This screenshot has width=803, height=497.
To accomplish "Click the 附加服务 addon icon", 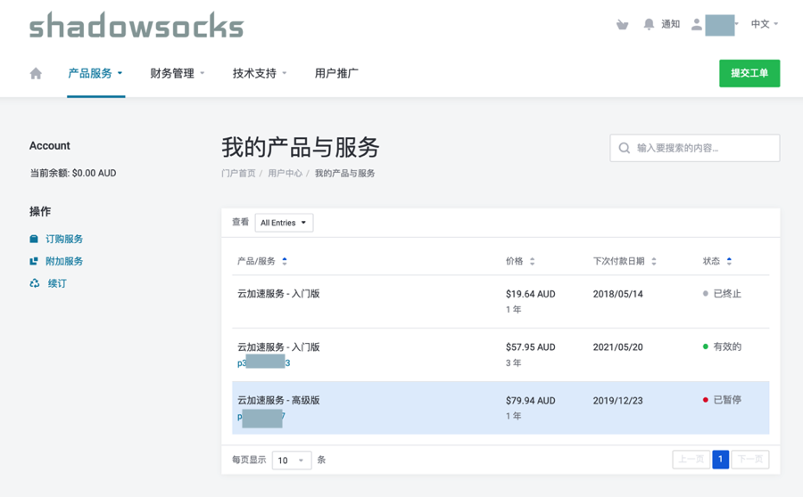I will pos(34,261).
